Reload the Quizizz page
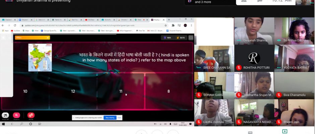 [x=15, y=25]
